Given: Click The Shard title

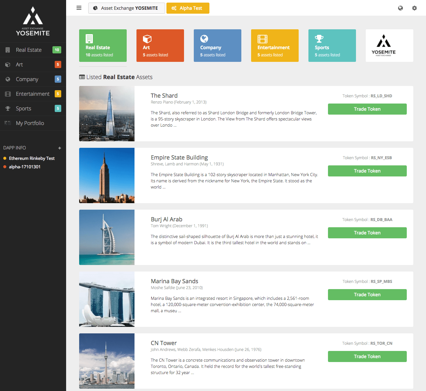Looking at the screenshot, I should (x=164, y=95).
